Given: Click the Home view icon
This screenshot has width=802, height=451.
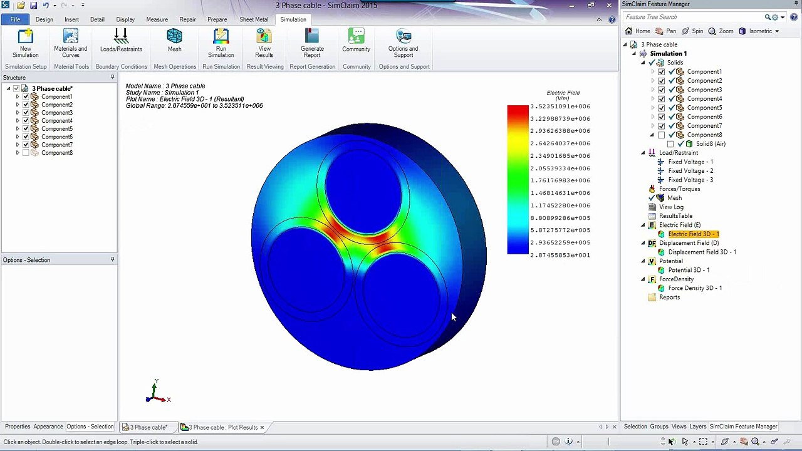Looking at the screenshot, I should point(629,31).
